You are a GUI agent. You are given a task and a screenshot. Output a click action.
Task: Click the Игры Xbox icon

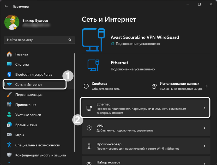[x=9, y=135]
